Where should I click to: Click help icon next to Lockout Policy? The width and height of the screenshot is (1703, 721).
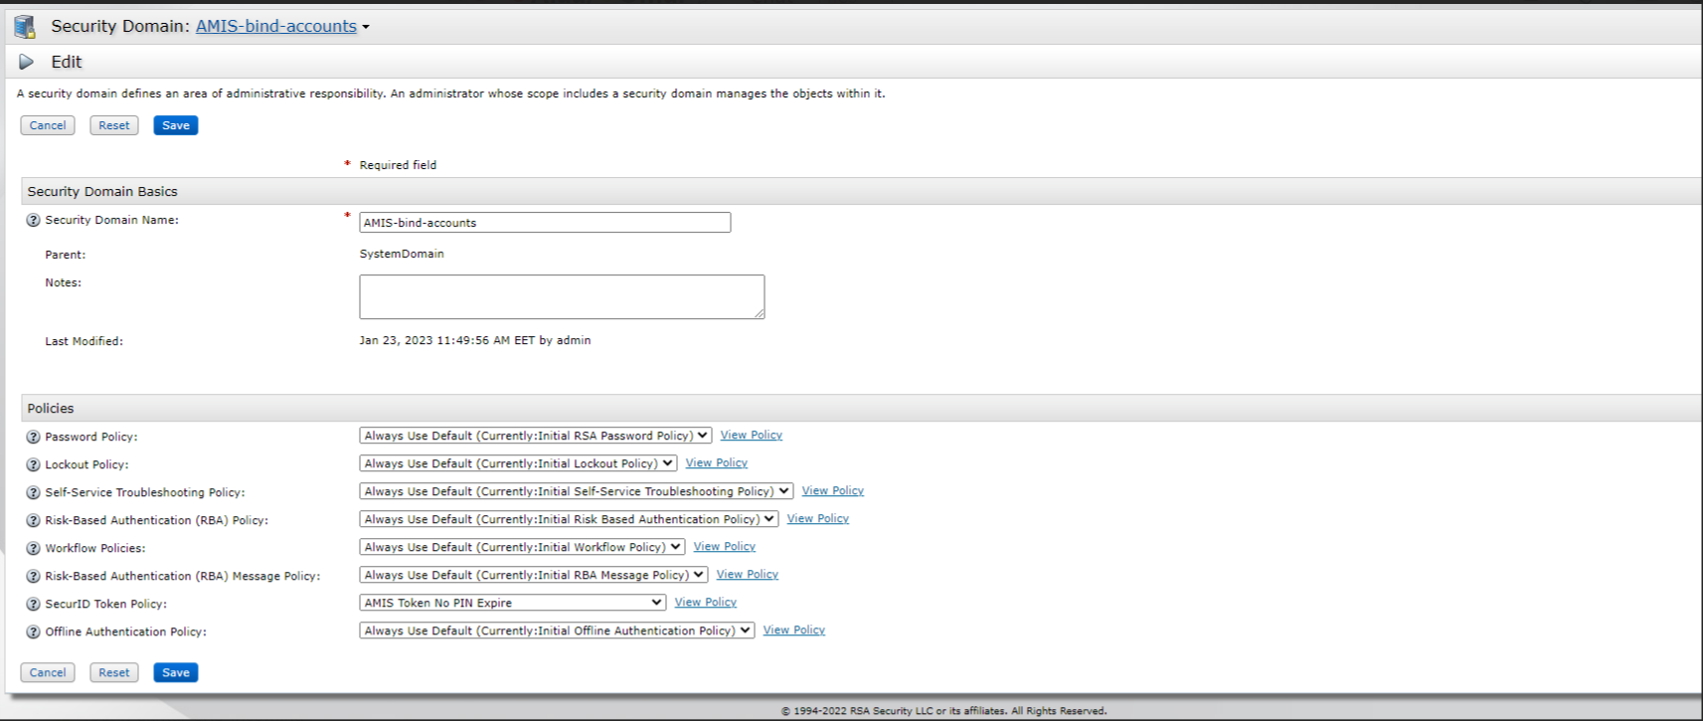click(x=33, y=465)
